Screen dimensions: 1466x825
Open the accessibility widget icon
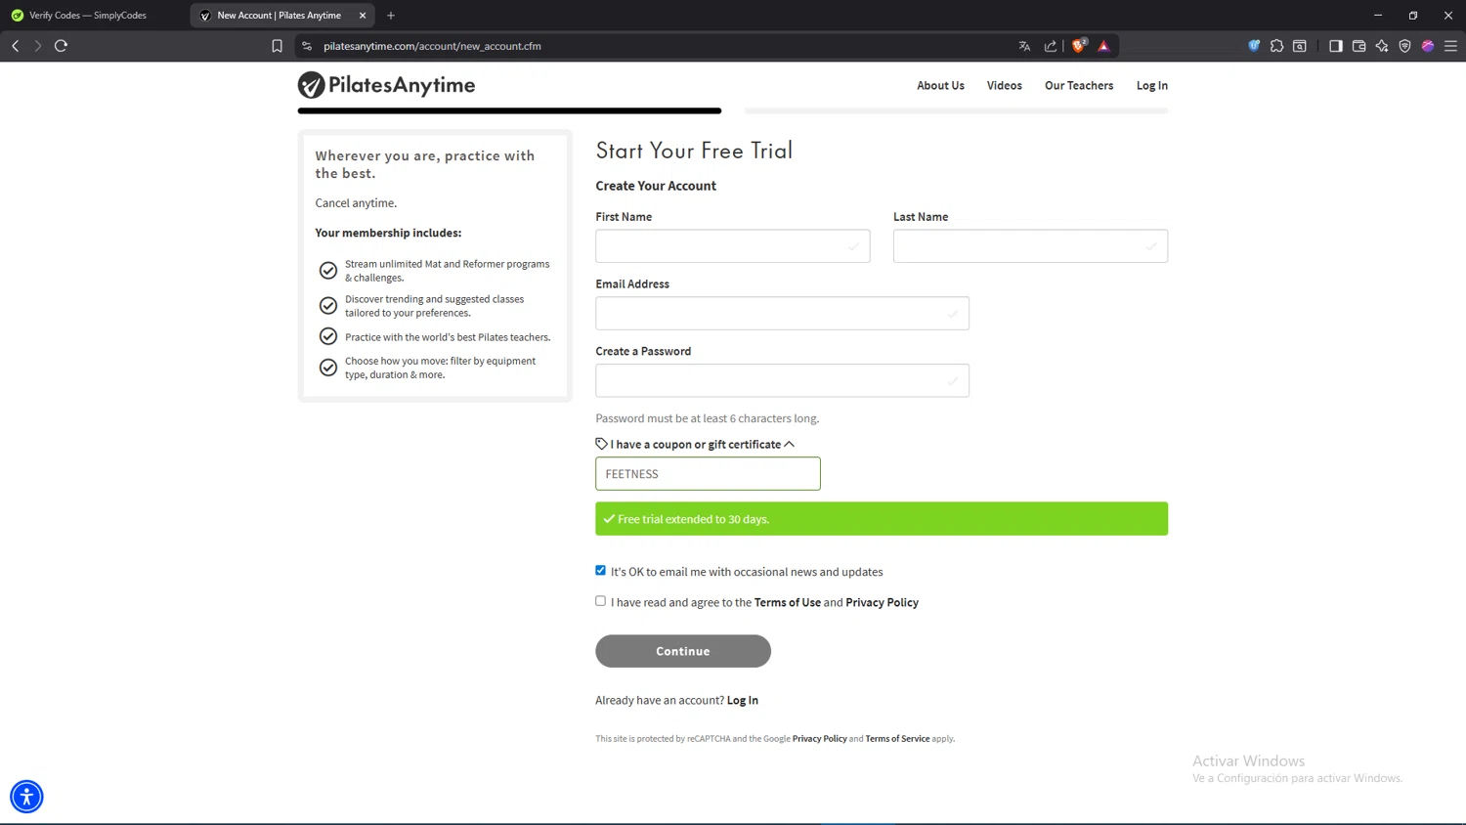(26, 797)
